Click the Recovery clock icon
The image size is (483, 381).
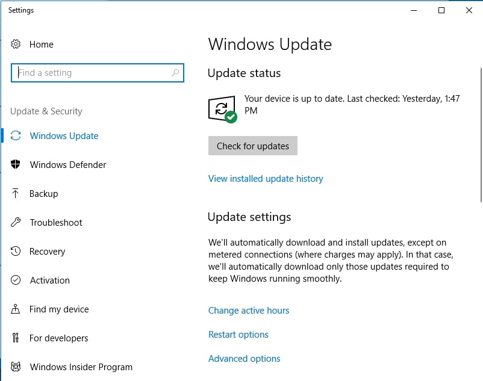coord(16,251)
